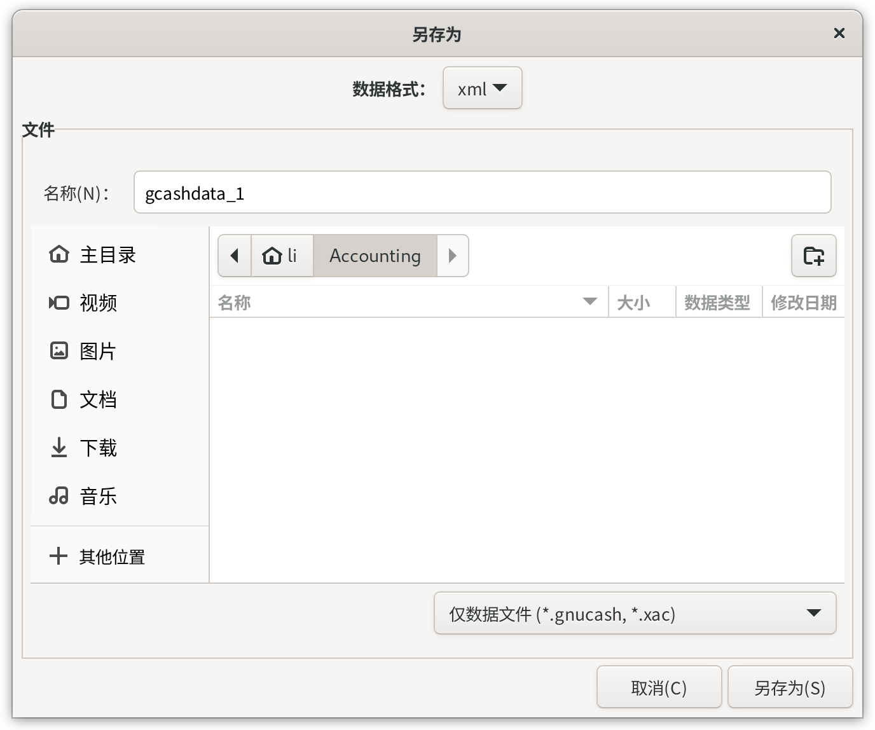Select the Accounting path segment

click(x=375, y=256)
